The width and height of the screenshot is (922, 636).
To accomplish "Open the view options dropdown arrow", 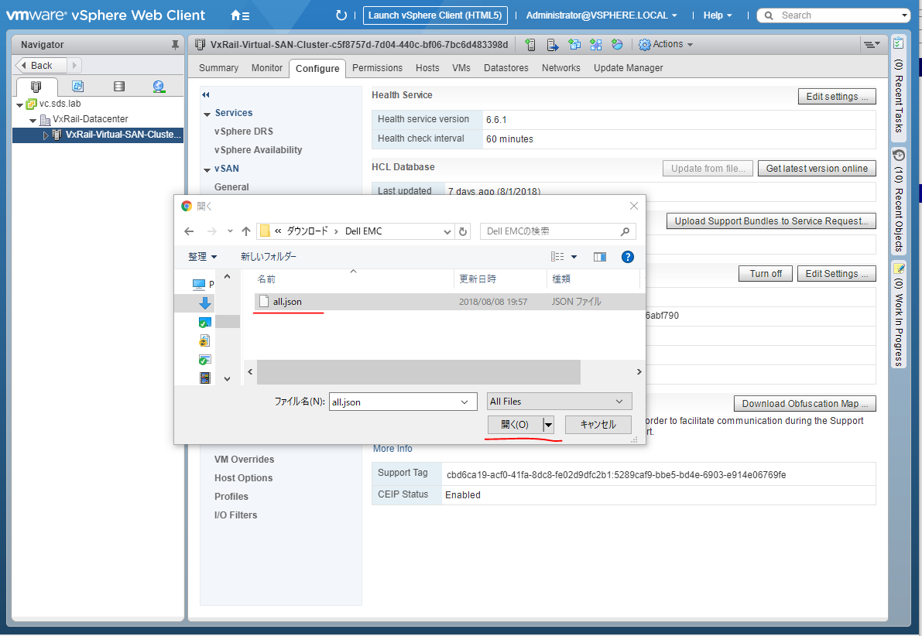I will pos(574,257).
